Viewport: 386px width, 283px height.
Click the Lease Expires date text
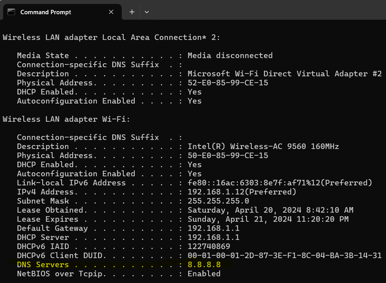point(268,219)
